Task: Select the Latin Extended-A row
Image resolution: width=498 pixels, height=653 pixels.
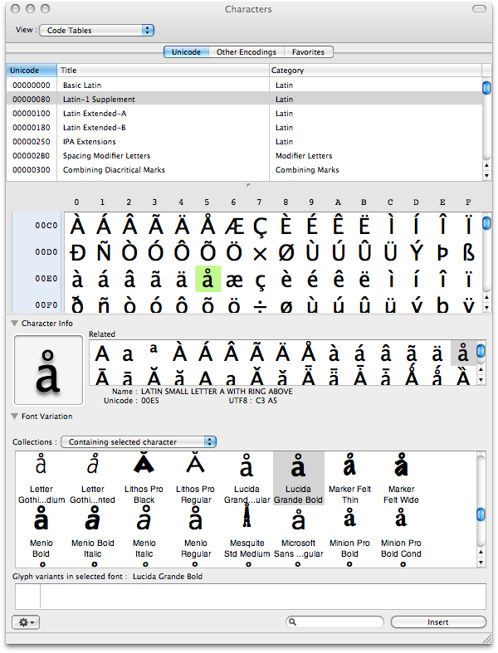Action: [244, 114]
